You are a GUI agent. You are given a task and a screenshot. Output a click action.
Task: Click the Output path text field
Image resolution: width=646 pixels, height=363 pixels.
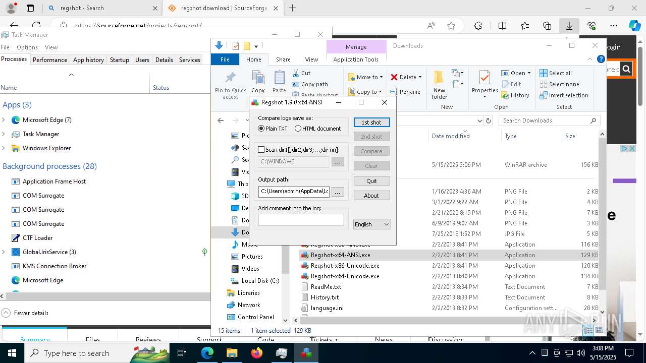[294, 192]
